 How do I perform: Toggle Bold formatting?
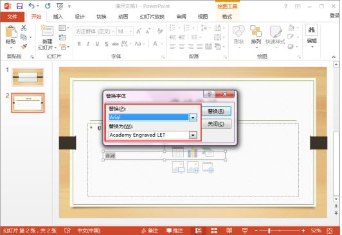click(x=79, y=44)
